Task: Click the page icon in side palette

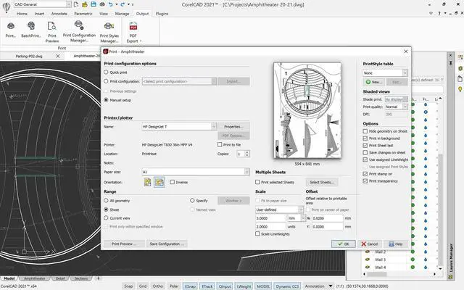Action: 460,79
